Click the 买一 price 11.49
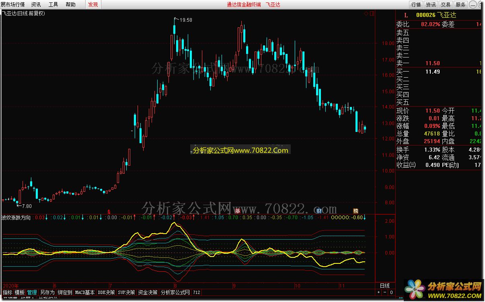The image size is (485, 302). [x=433, y=72]
